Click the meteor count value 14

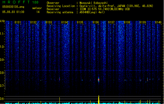point(38,12)
